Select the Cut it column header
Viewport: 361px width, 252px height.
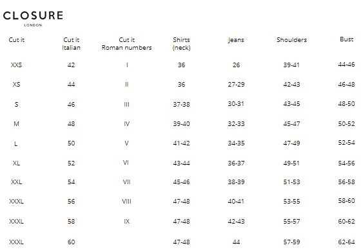click(x=16, y=40)
